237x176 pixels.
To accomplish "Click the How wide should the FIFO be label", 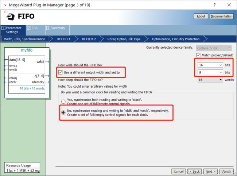I will pyautogui.click(x=80, y=65).
